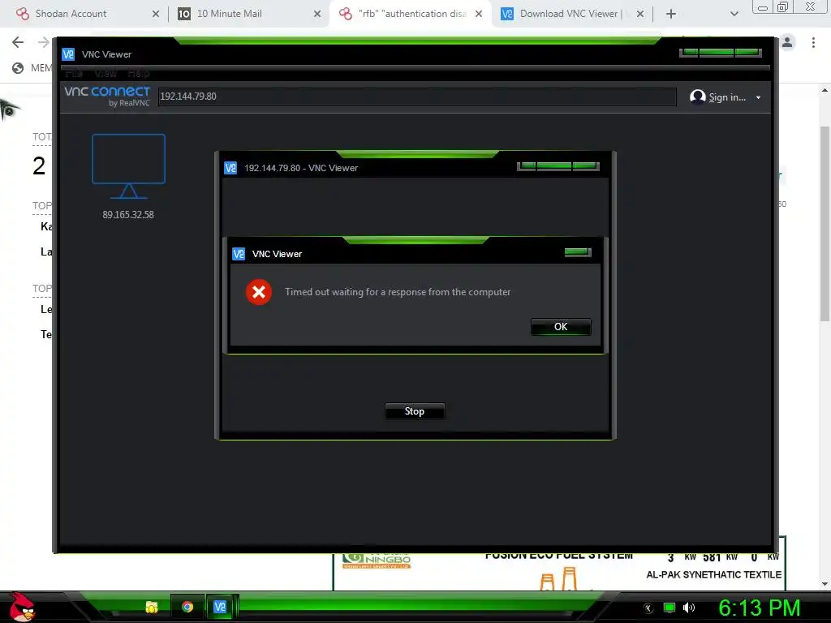This screenshot has height=623, width=831.
Task: Click the browser page vertical scrollbar
Action: click(825, 224)
